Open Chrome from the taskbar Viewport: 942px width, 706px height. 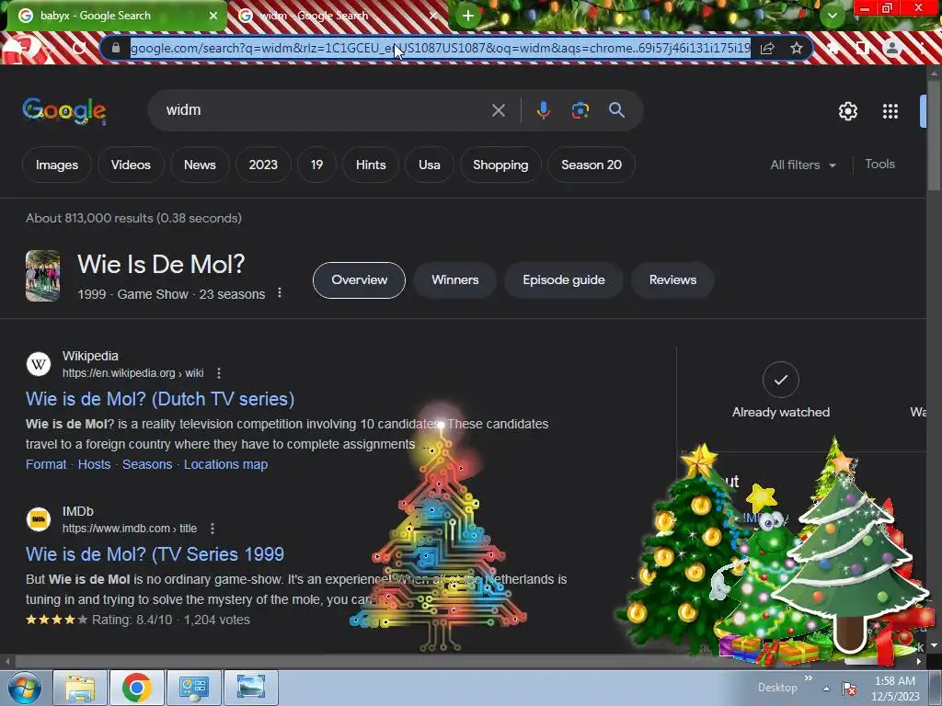[136, 688]
